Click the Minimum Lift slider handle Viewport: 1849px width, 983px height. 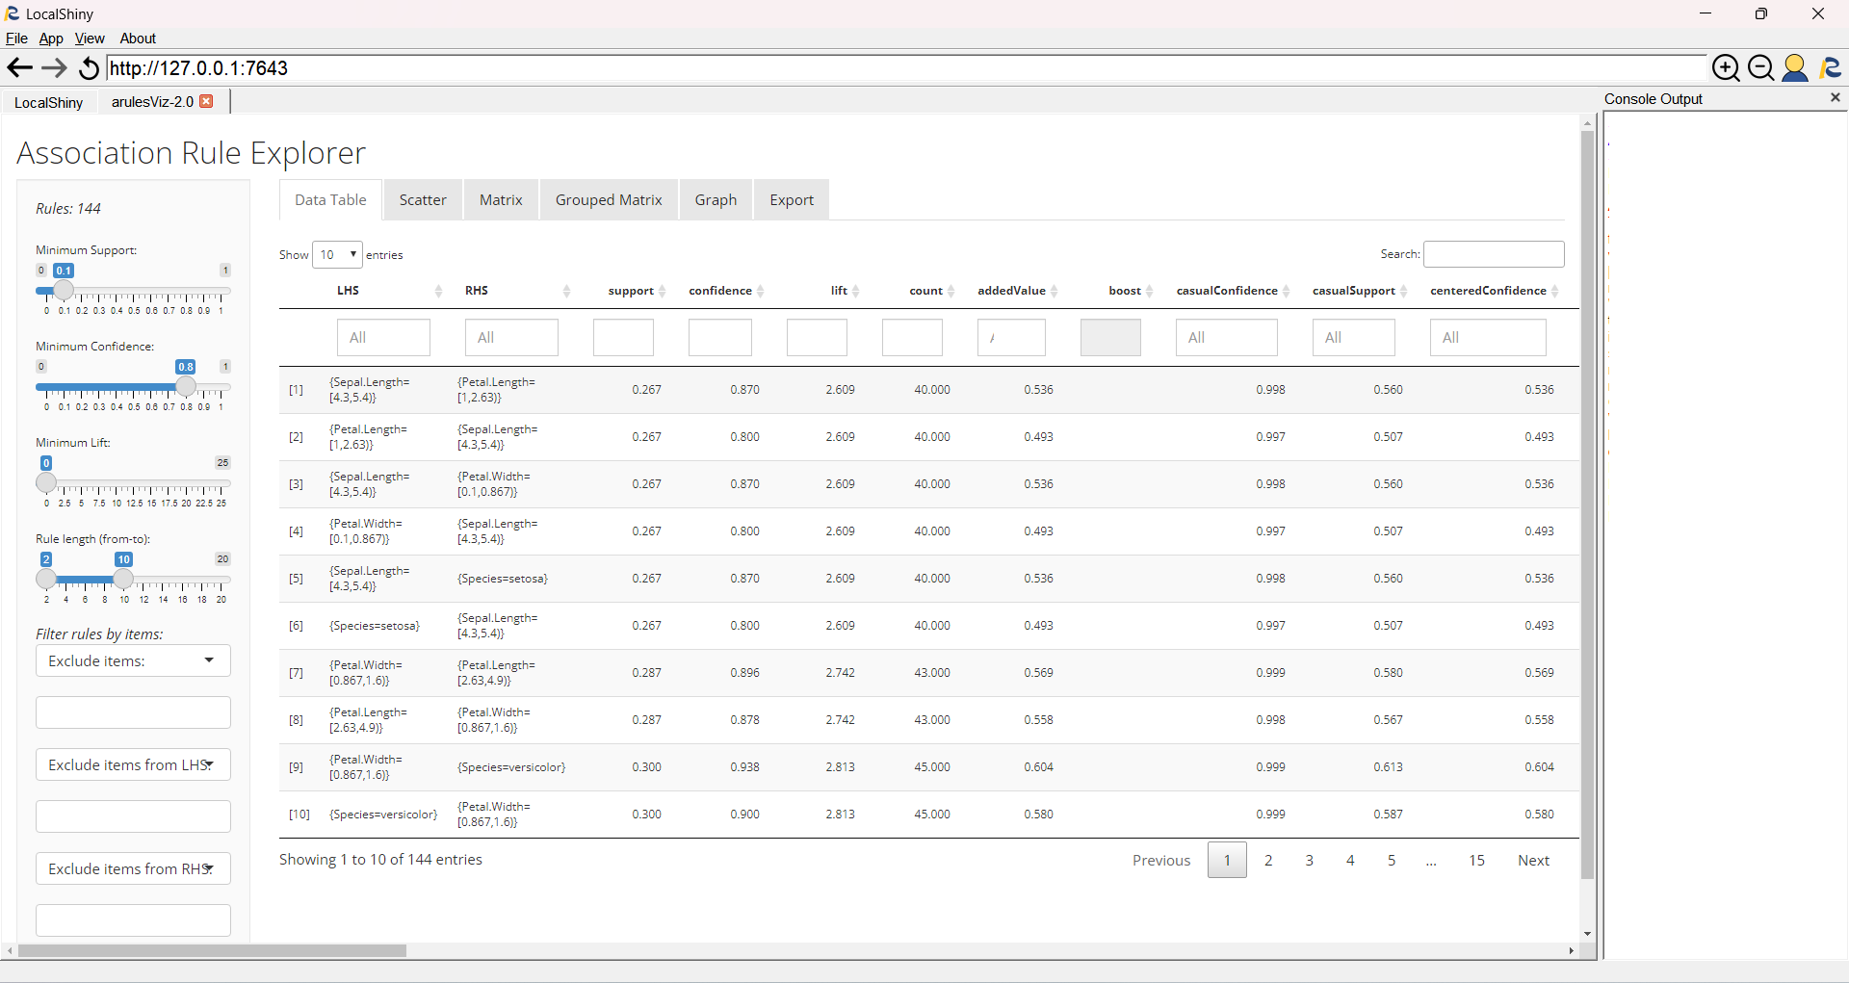tap(46, 482)
